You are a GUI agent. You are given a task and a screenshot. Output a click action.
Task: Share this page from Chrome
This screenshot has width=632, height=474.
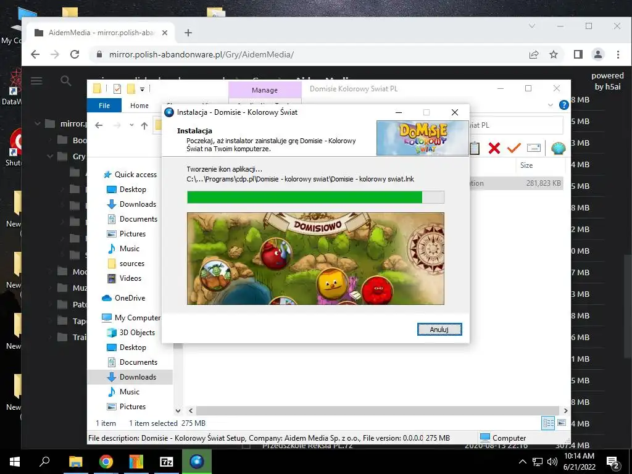point(534,54)
